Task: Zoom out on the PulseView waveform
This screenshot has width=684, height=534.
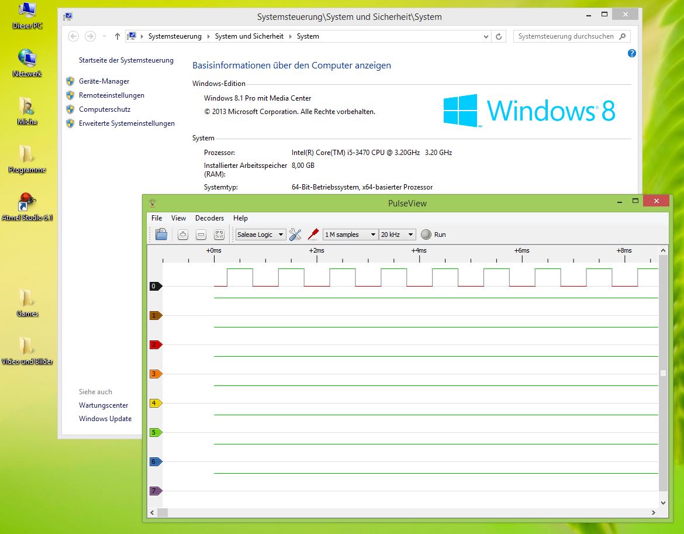Action: [201, 235]
